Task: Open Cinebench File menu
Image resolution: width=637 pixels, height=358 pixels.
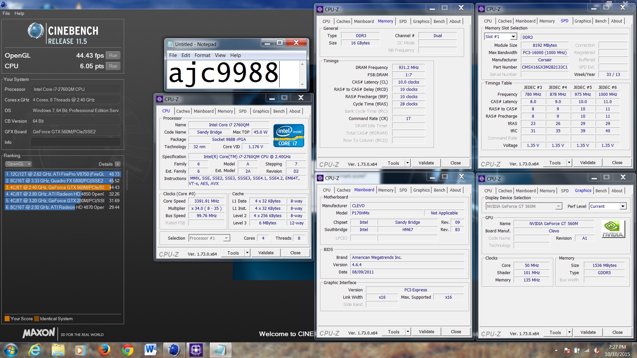Action: point(6,13)
